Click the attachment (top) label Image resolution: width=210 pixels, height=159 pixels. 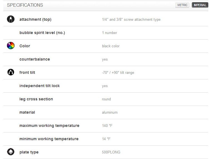pos(35,19)
